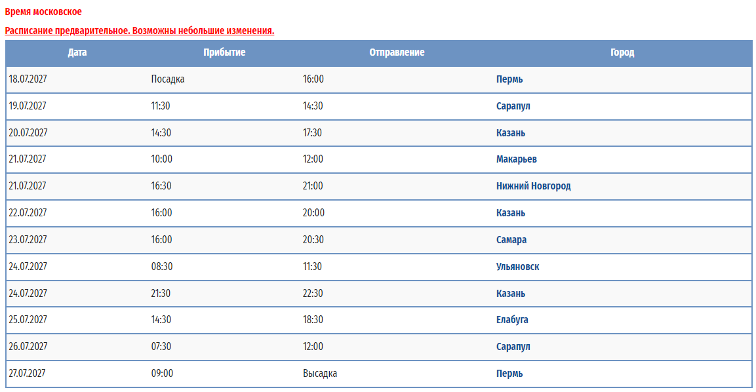This screenshot has height=392, width=756.
Task: Click the Казань link in the 24.07.2027 row
Action: tap(511, 293)
